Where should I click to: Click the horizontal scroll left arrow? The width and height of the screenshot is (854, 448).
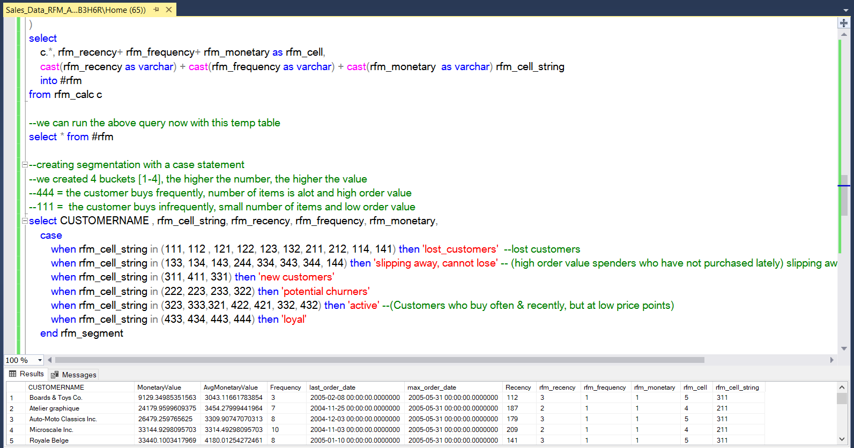pyautogui.click(x=50, y=360)
